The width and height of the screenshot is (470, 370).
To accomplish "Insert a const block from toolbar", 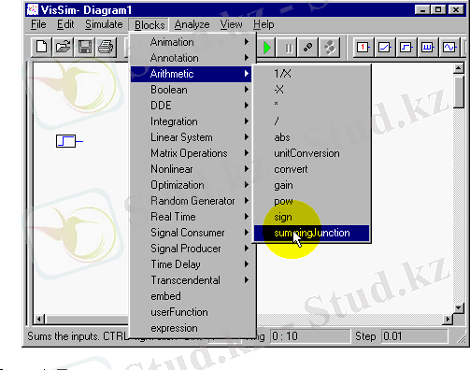I will tap(363, 48).
